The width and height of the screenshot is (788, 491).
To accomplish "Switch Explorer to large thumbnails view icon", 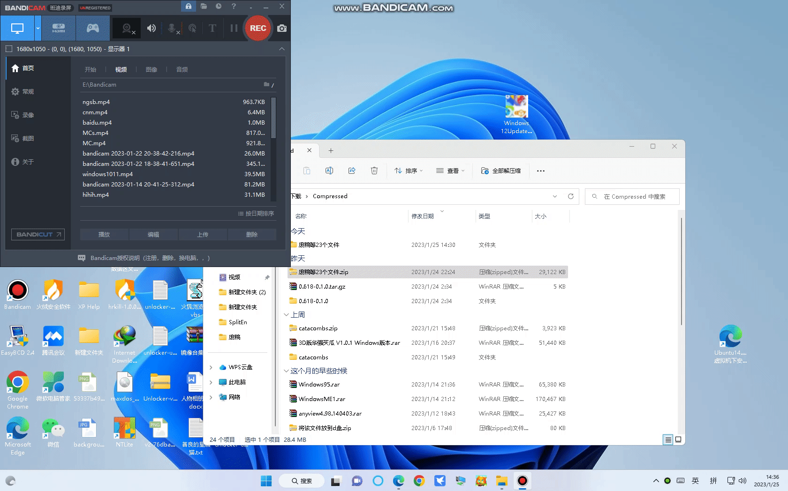I will pyautogui.click(x=678, y=440).
